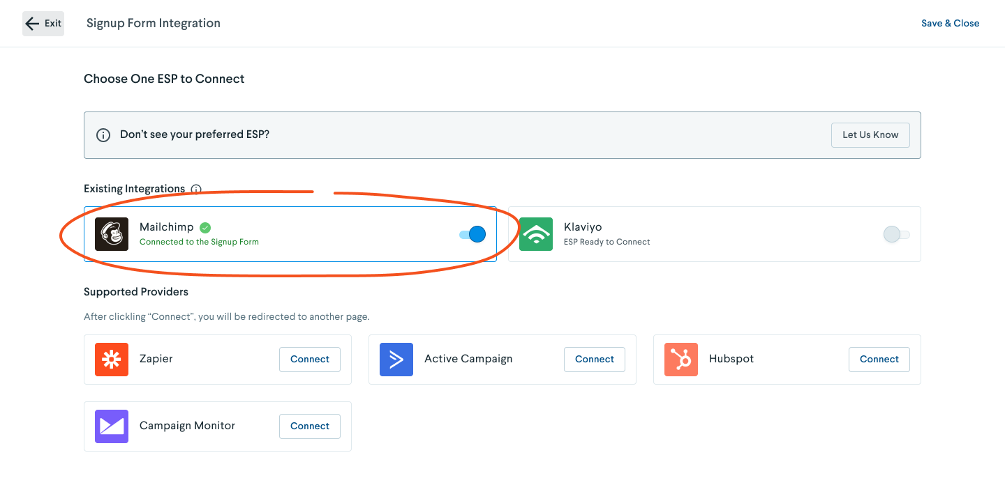Click the Hubspot name label

(731, 359)
